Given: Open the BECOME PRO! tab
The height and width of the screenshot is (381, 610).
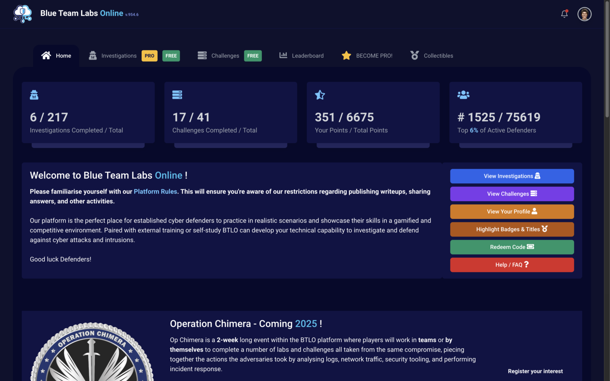Looking at the screenshot, I should [367, 56].
